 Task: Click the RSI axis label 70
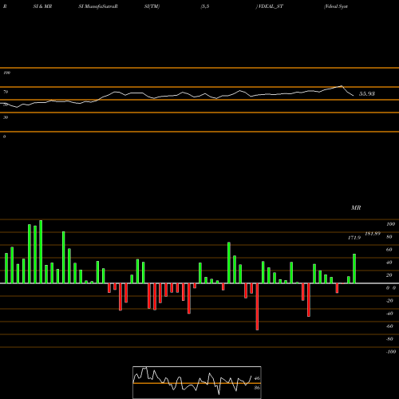(6, 92)
